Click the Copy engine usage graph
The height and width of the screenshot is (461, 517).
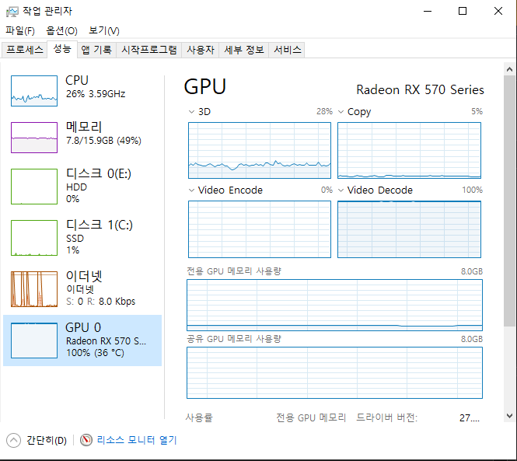[409, 150]
